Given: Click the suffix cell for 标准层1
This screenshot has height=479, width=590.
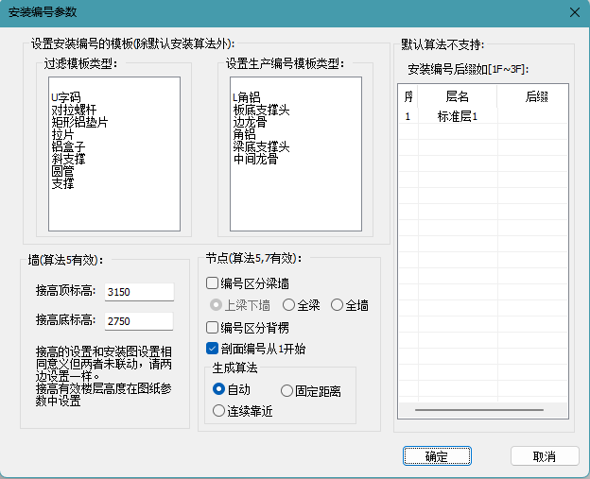Looking at the screenshot, I should pos(532,116).
